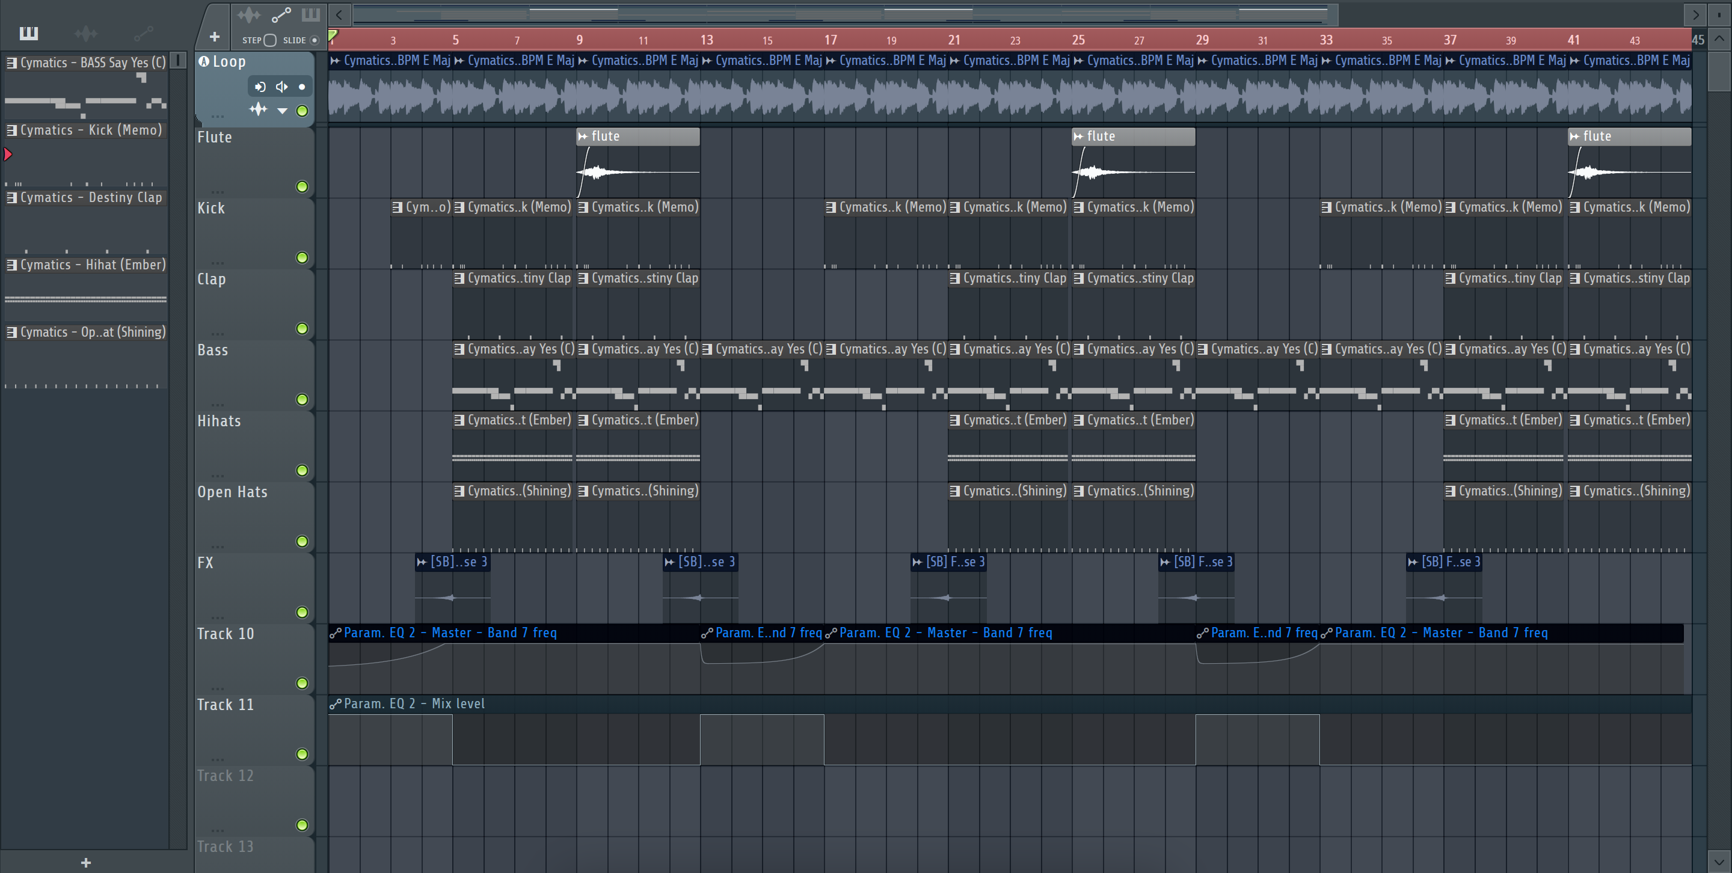Screen dimensions: 1732x873
Task: Open menu icon of first flute clip
Action: pyautogui.click(x=583, y=136)
